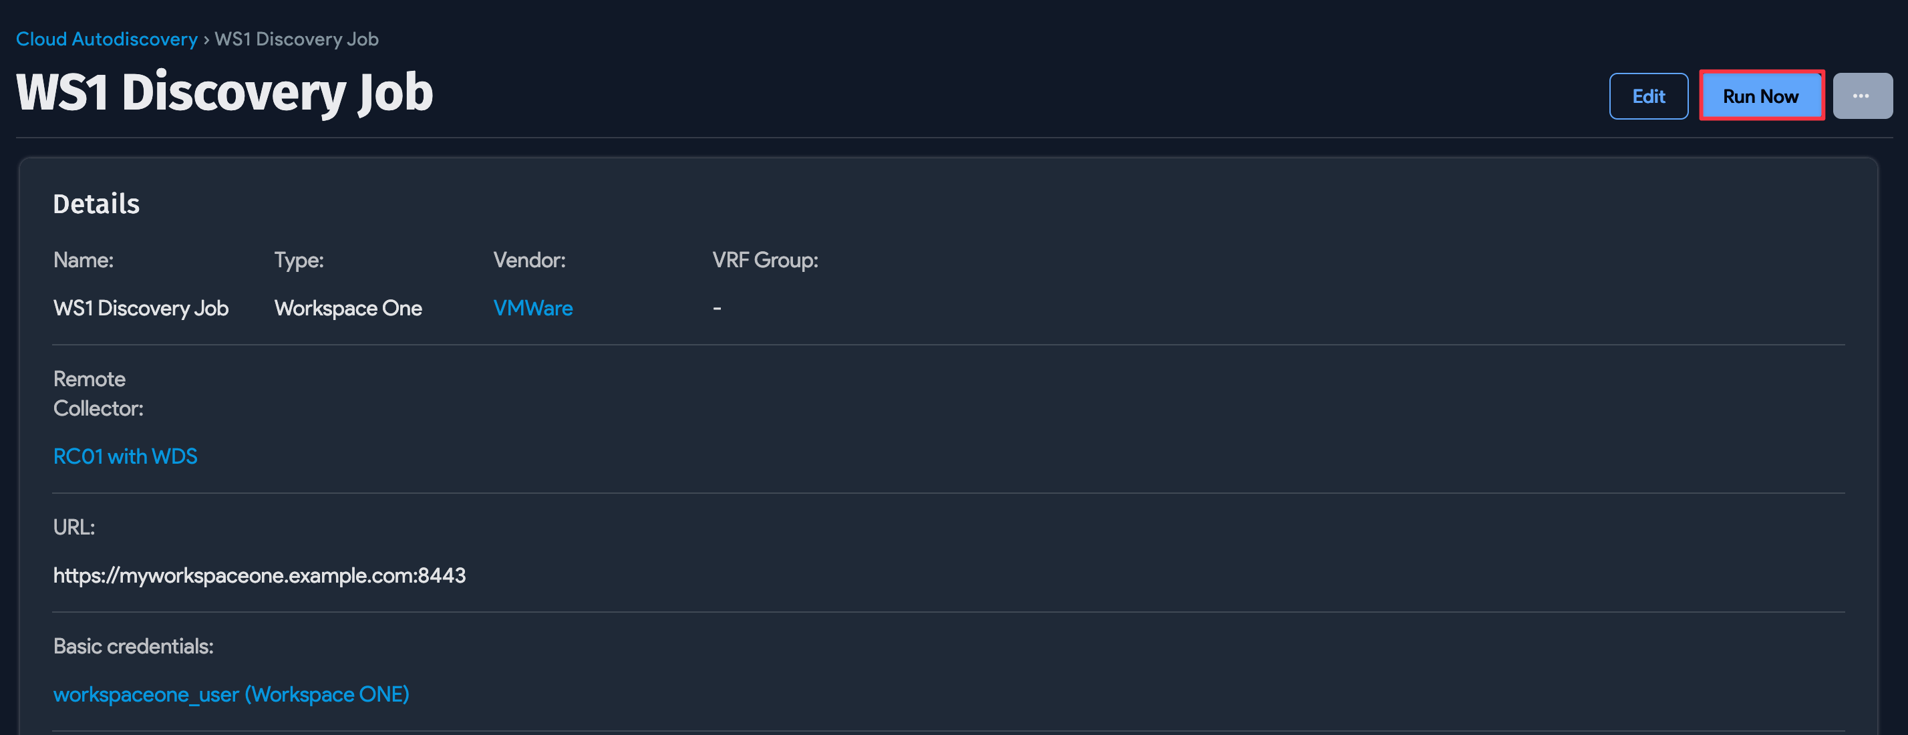The image size is (1908, 735).
Task: Click the Name label in Details
Action: click(x=83, y=260)
